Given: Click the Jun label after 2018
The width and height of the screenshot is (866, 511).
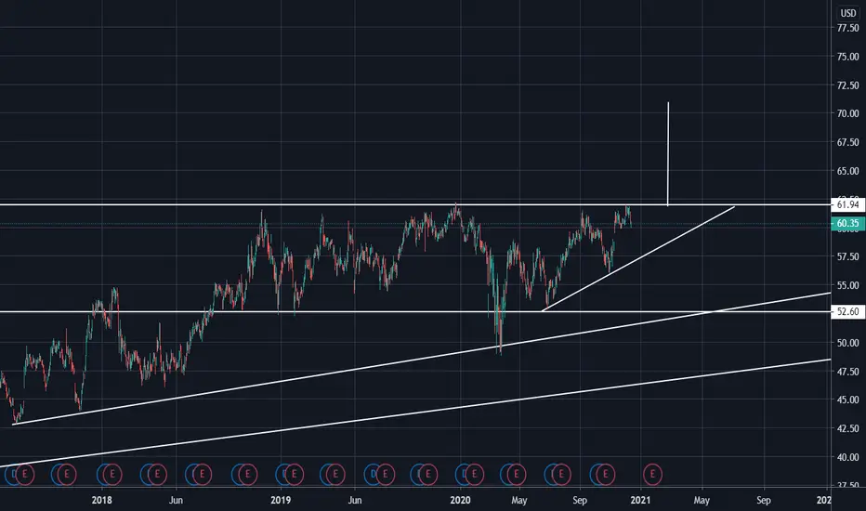Looking at the screenshot, I should 176,500.
